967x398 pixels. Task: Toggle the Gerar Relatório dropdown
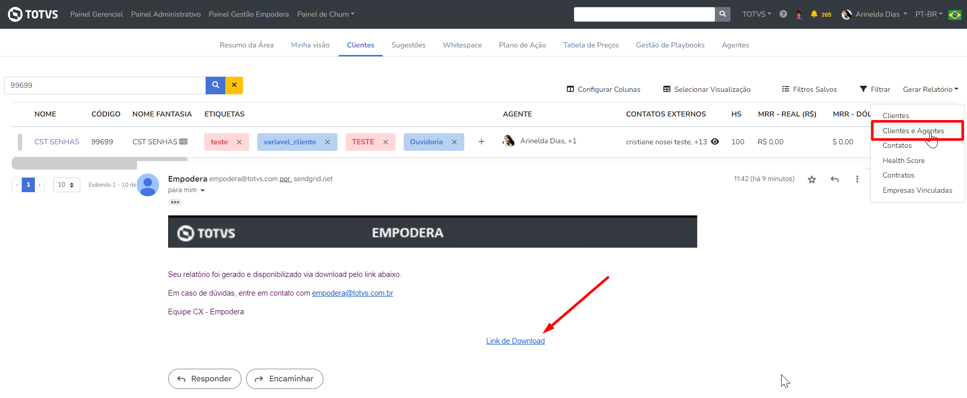931,89
